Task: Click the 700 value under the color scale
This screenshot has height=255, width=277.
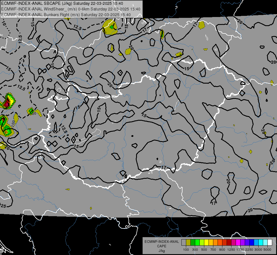Action: 213,250
